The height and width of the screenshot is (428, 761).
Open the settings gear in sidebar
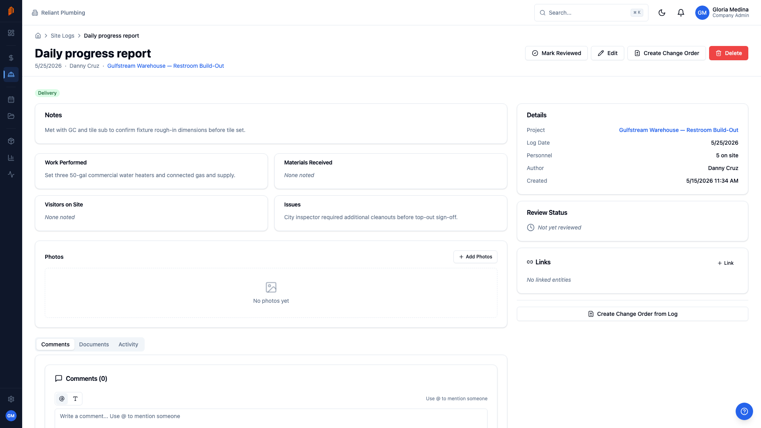tap(11, 399)
